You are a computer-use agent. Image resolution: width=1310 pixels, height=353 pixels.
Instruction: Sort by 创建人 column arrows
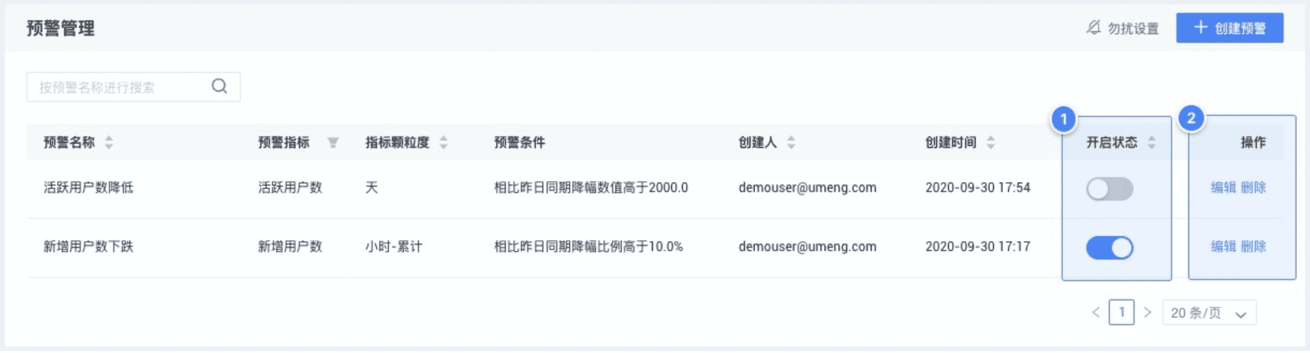click(x=791, y=142)
